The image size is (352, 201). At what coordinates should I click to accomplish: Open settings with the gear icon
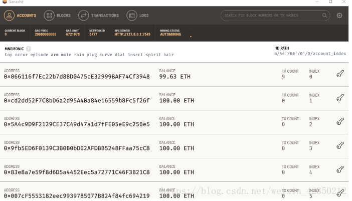[339, 16]
